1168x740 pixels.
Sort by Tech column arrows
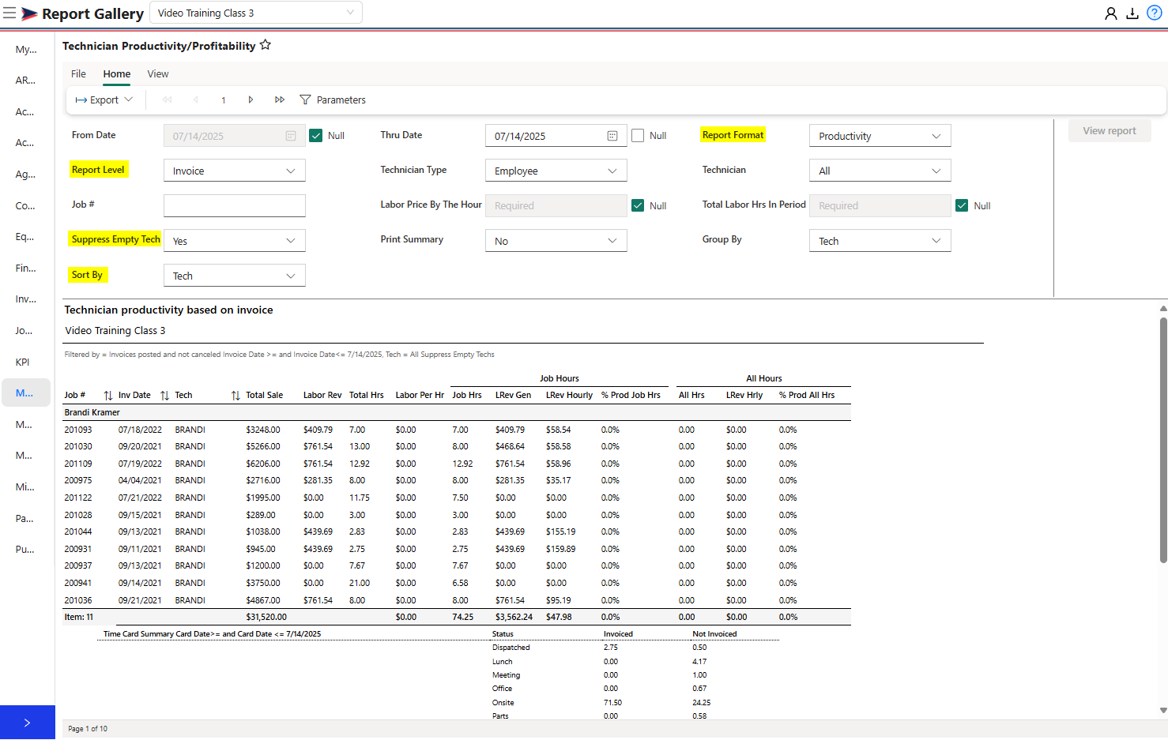click(x=235, y=395)
